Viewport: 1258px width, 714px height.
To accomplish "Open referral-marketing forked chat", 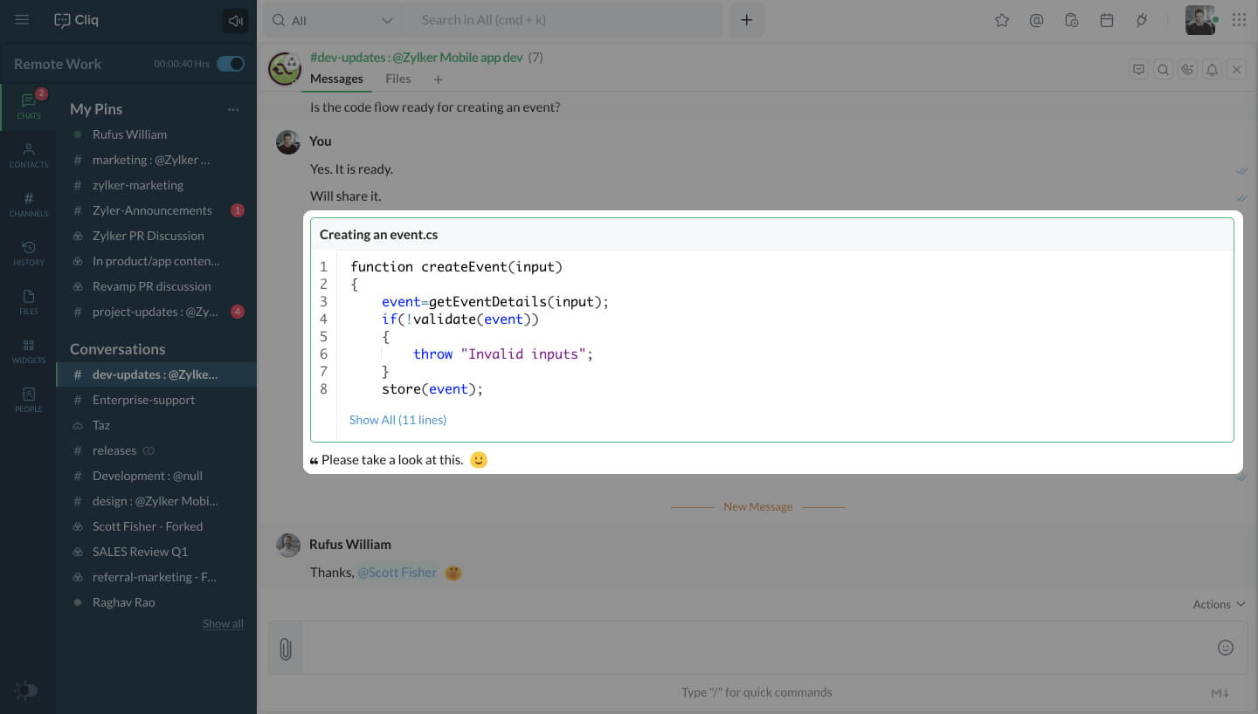I will coord(156,577).
